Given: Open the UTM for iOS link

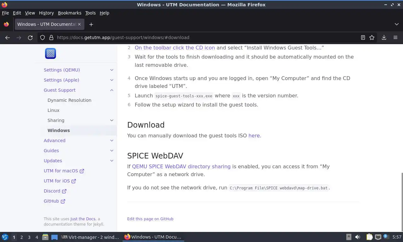Looking at the screenshot, I should 60,181.
